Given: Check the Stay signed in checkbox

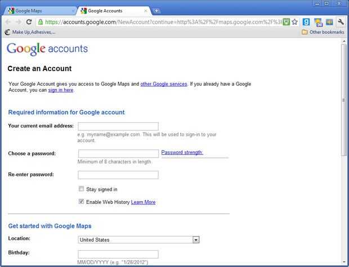Looking at the screenshot, I should (81, 189).
